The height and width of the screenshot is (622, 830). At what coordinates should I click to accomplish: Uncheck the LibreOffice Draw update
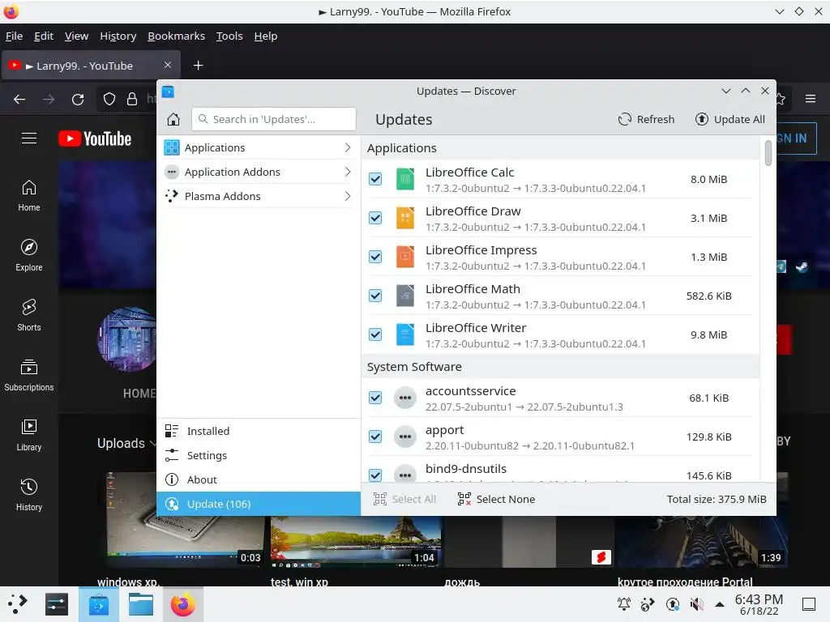(375, 218)
